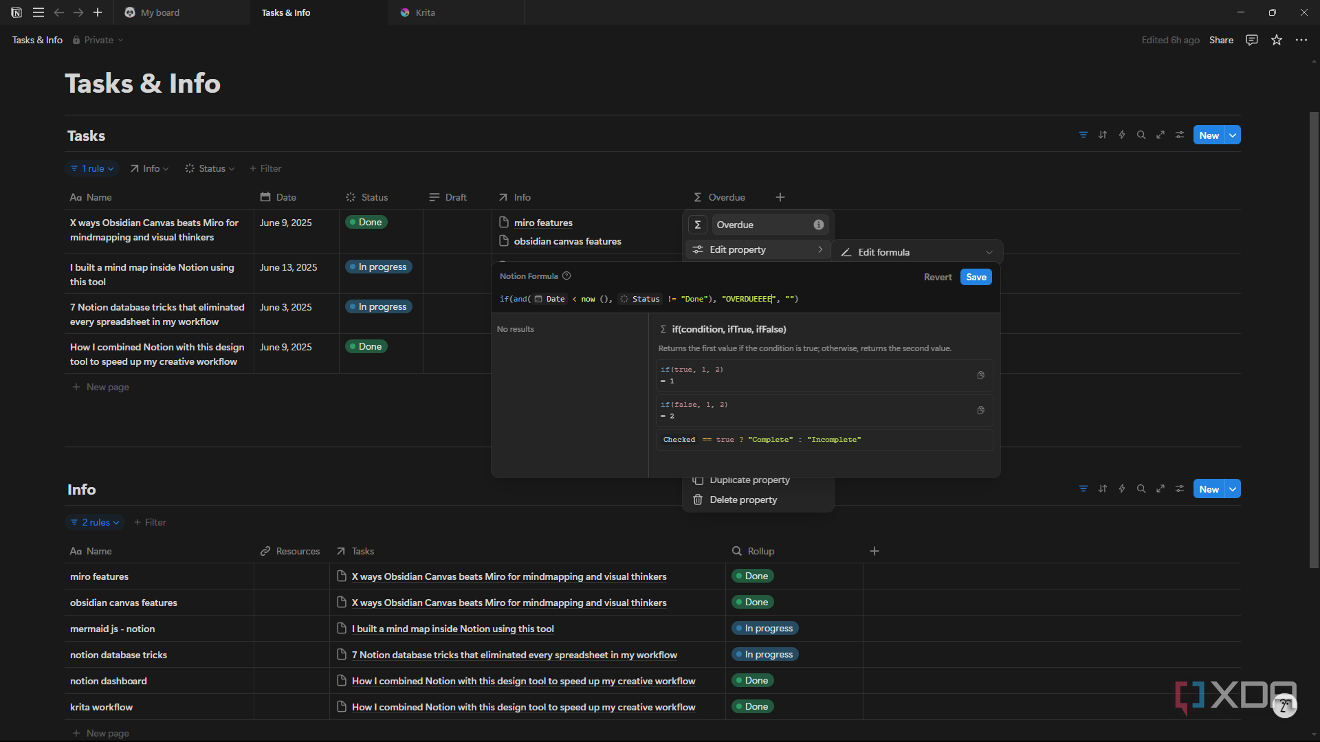Open the automations lightning icon in Tasks
Viewport: 1320px width, 742px height.
click(1122, 135)
